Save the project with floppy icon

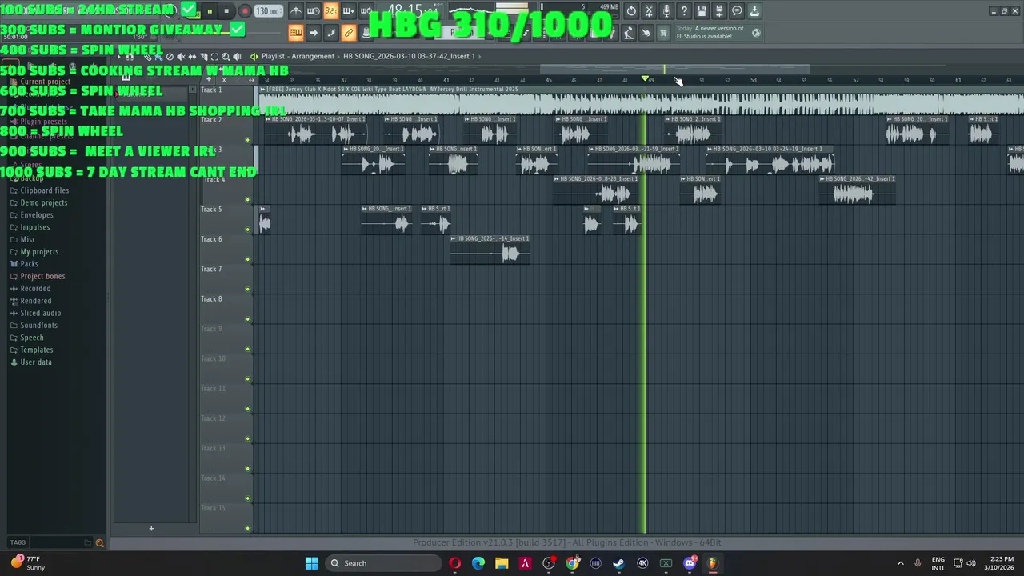pyautogui.click(x=702, y=11)
